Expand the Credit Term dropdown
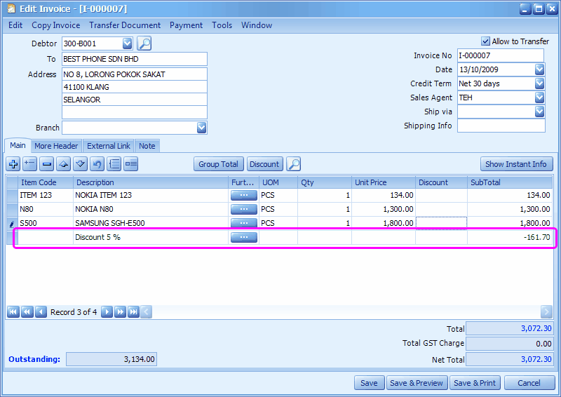This screenshot has height=397, width=561. click(x=539, y=83)
